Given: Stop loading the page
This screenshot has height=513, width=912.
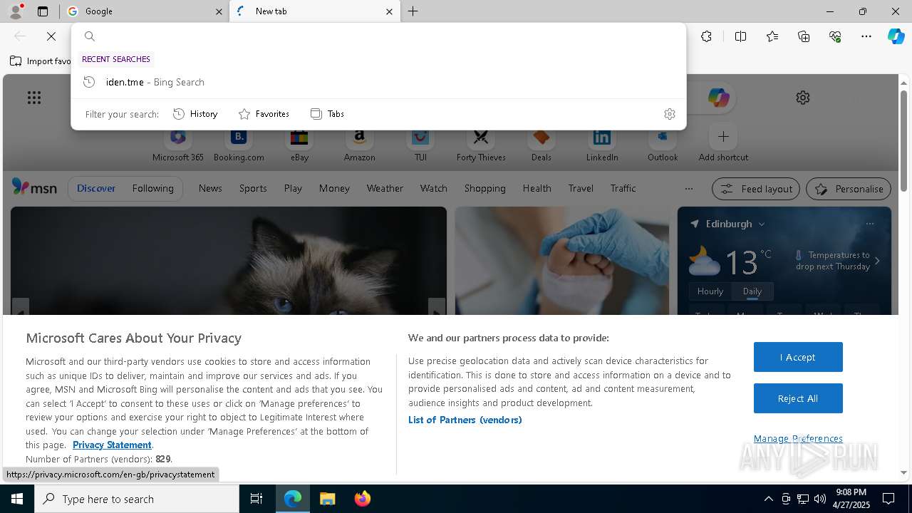Looking at the screenshot, I should click(51, 36).
